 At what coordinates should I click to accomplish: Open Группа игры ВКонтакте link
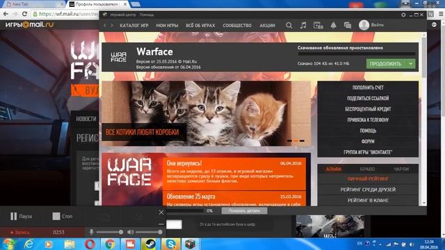tap(368, 152)
